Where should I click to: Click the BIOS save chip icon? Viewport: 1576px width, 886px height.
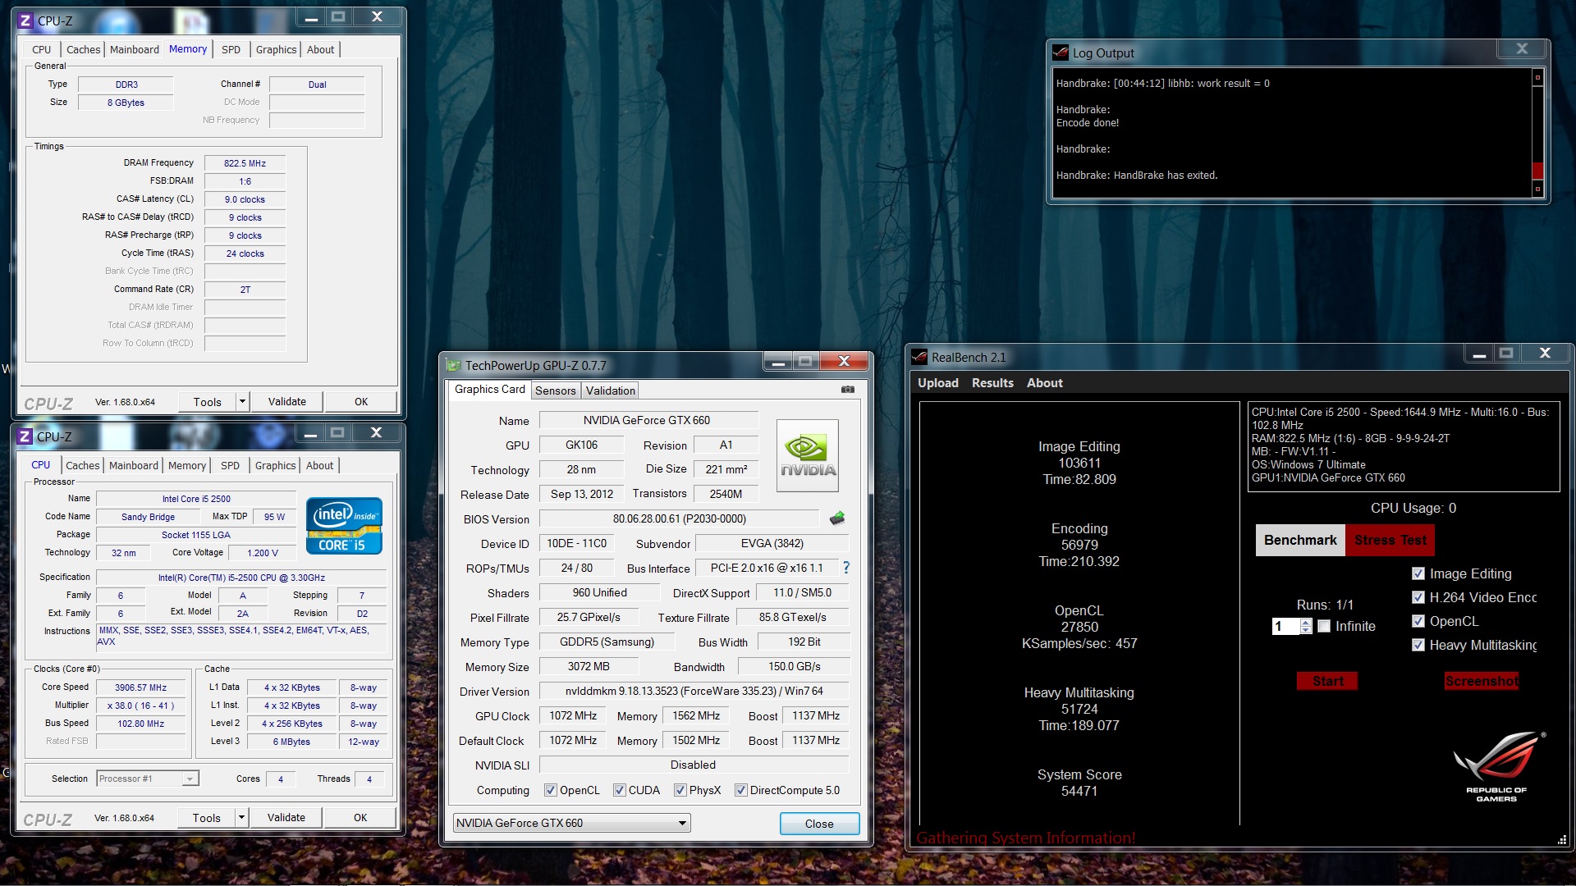837,518
